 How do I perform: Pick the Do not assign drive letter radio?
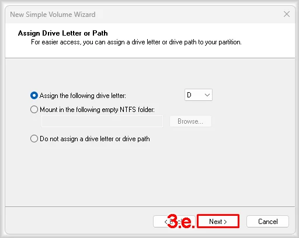[x=34, y=139]
